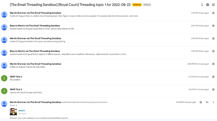The height and width of the screenshot is (121, 217).
Task: Star the 'I guess we need' message
Action: [213, 90]
